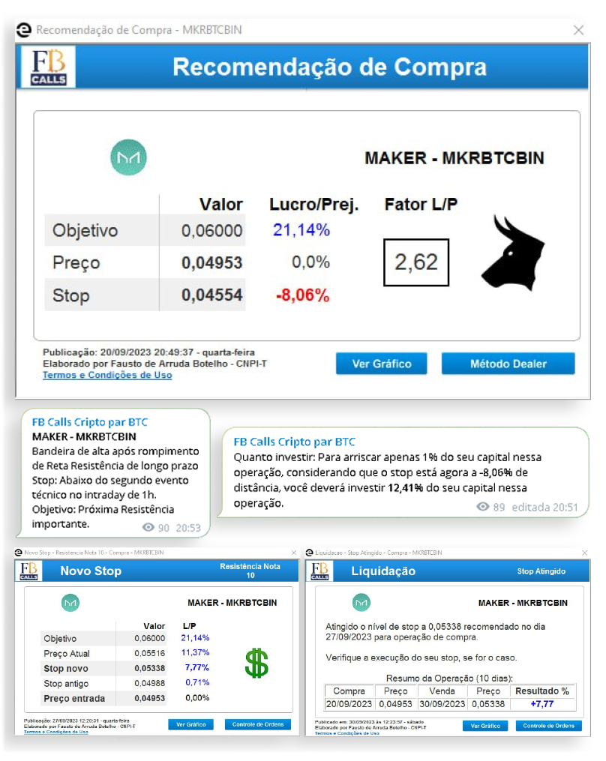
Task: Click the FB Calls logo in the Liquidação header
Action: point(319,571)
